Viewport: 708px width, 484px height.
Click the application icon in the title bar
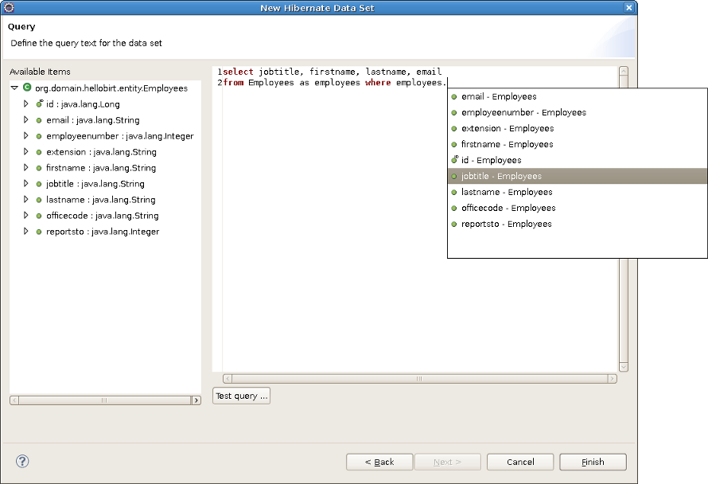9,7
